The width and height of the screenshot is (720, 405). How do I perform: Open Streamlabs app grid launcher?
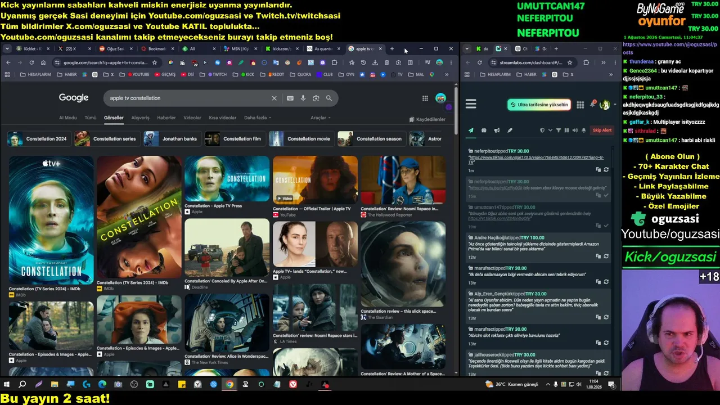pos(580,104)
